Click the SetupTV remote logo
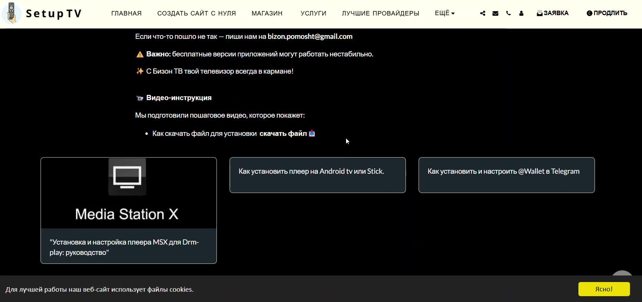 (x=12, y=13)
